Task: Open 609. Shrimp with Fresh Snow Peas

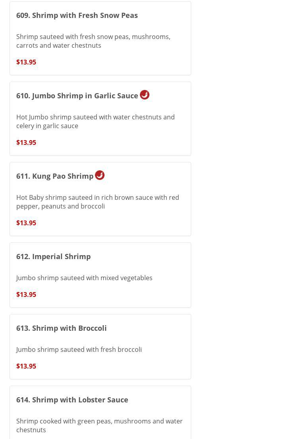Action: (77, 15)
